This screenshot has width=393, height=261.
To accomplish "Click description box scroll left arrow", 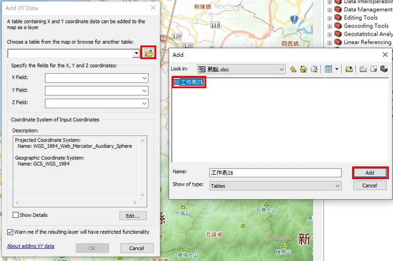I will pyautogui.click(x=18, y=203).
